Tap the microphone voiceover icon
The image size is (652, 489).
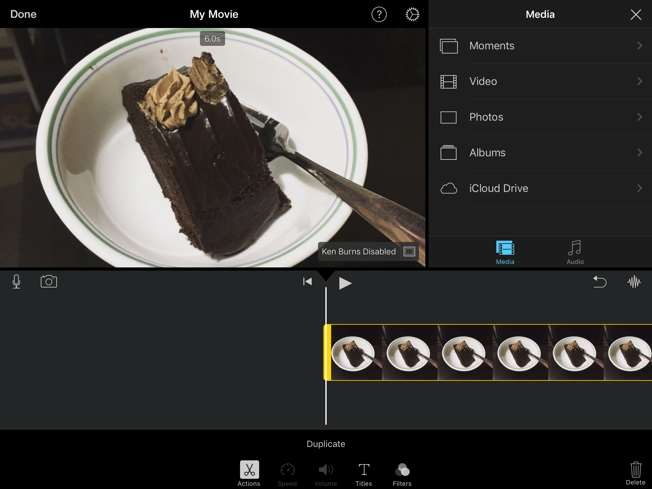click(17, 281)
